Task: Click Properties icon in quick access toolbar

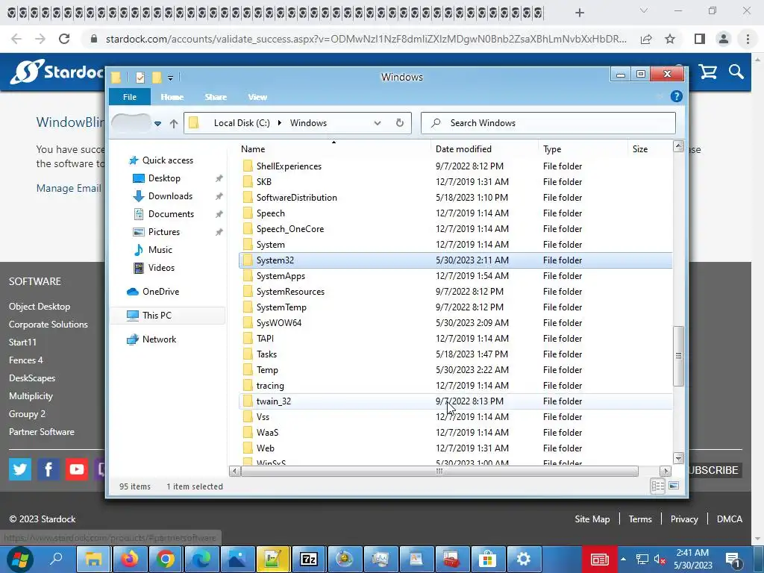Action: 140,77
